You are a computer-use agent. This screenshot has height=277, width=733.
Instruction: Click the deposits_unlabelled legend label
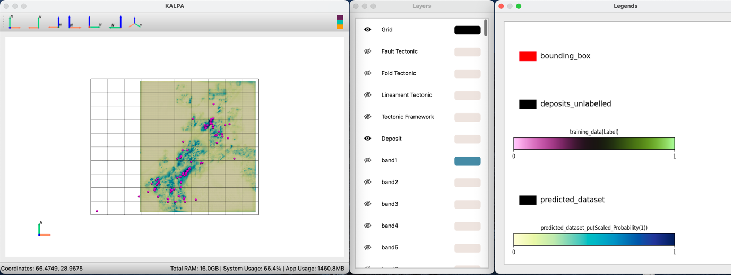click(x=576, y=104)
